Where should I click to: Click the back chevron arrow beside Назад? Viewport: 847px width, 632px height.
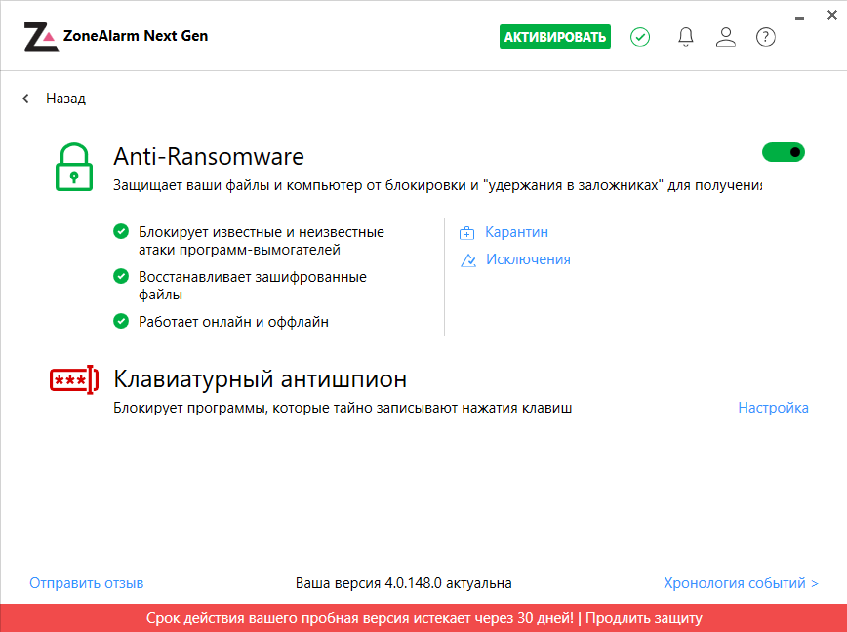[25, 99]
